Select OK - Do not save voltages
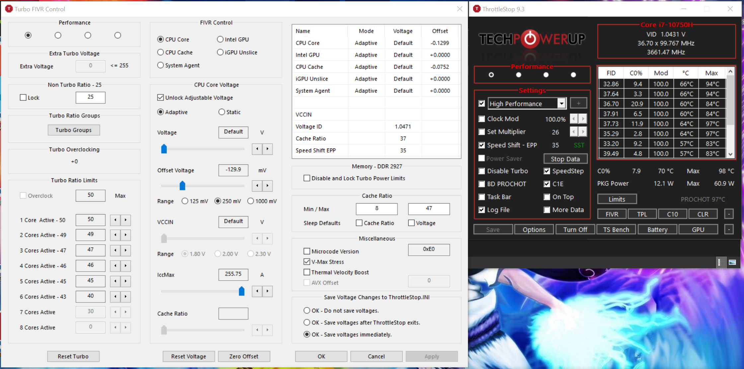The image size is (744, 369). point(307,311)
